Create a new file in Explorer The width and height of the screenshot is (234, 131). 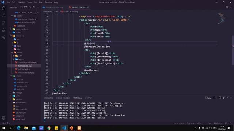(x=22, y=7)
